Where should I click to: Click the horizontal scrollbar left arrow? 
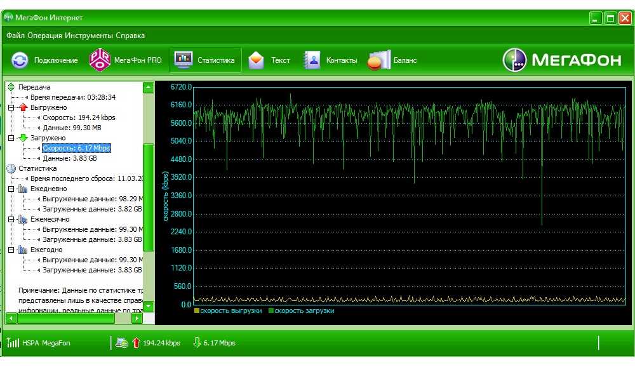point(11,318)
